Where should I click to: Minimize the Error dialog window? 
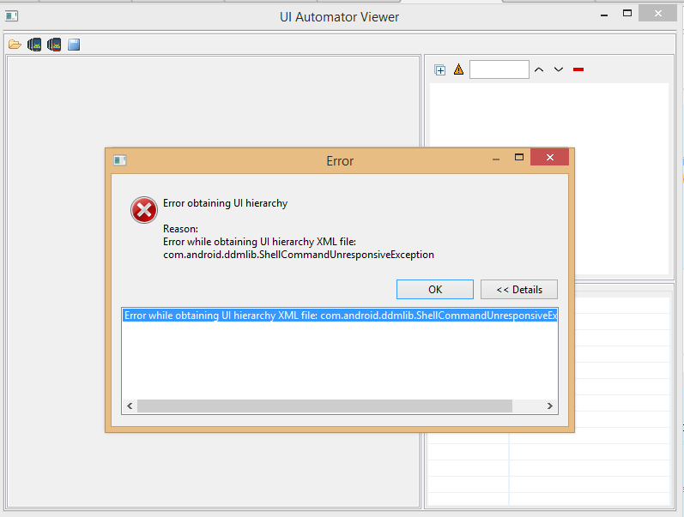(495, 159)
